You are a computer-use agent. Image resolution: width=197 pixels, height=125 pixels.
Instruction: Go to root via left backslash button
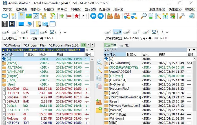pyautogui.click(x=60, y=32)
